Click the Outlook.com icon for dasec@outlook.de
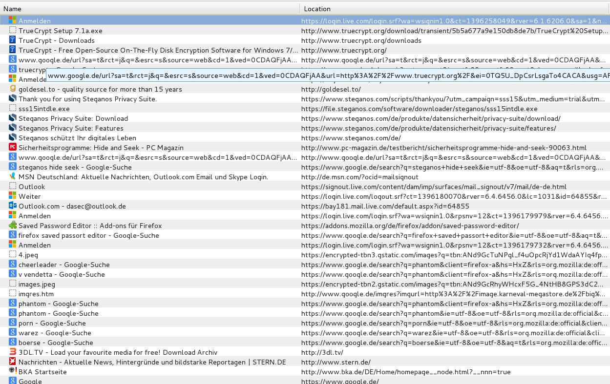The height and width of the screenshot is (384, 610). click(13, 206)
